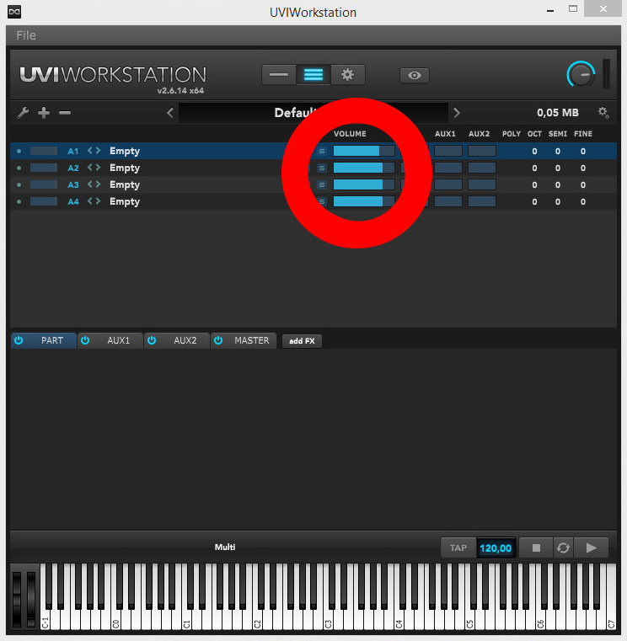Screen dimensions: 627x641
Task: Open the File menu
Action: pyautogui.click(x=26, y=35)
